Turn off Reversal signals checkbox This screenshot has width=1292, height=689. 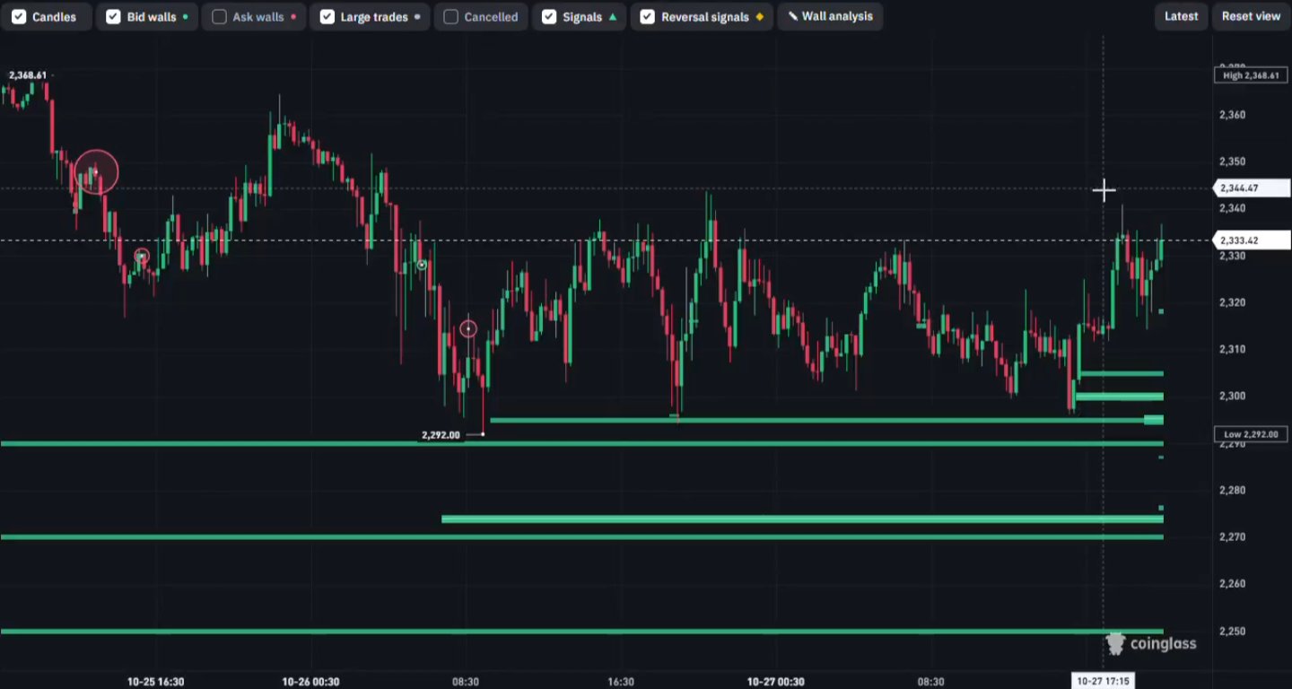pyautogui.click(x=648, y=17)
